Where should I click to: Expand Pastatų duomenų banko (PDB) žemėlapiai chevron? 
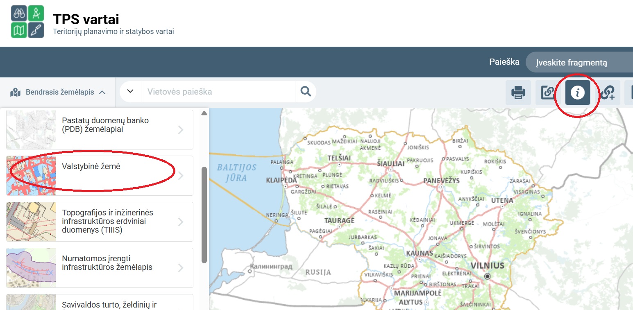[181, 130]
